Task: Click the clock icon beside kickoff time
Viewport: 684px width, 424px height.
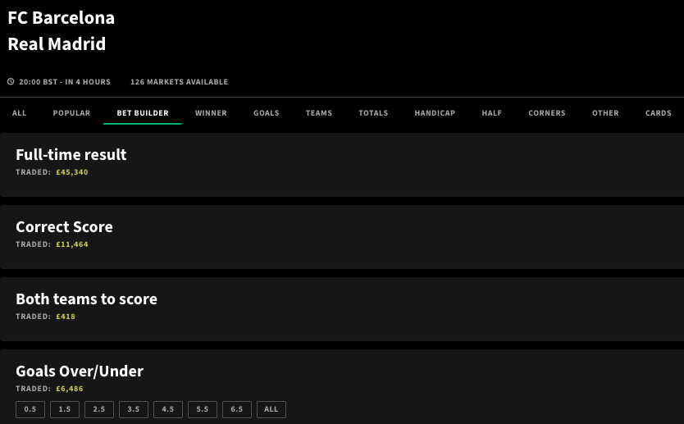Action: pyautogui.click(x=11, y=81)
